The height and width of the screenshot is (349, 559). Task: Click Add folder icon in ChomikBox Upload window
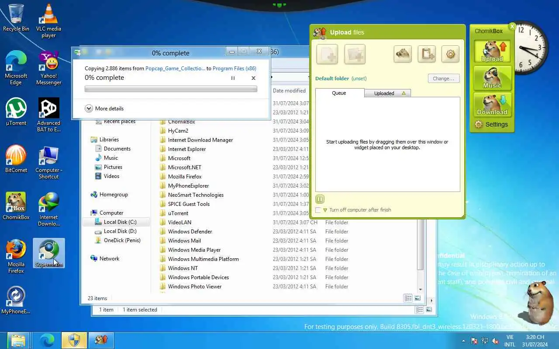[x=355, y=55]
